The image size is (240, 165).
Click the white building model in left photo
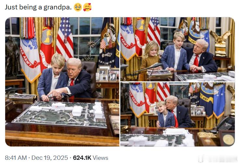(x=59, y=107)
